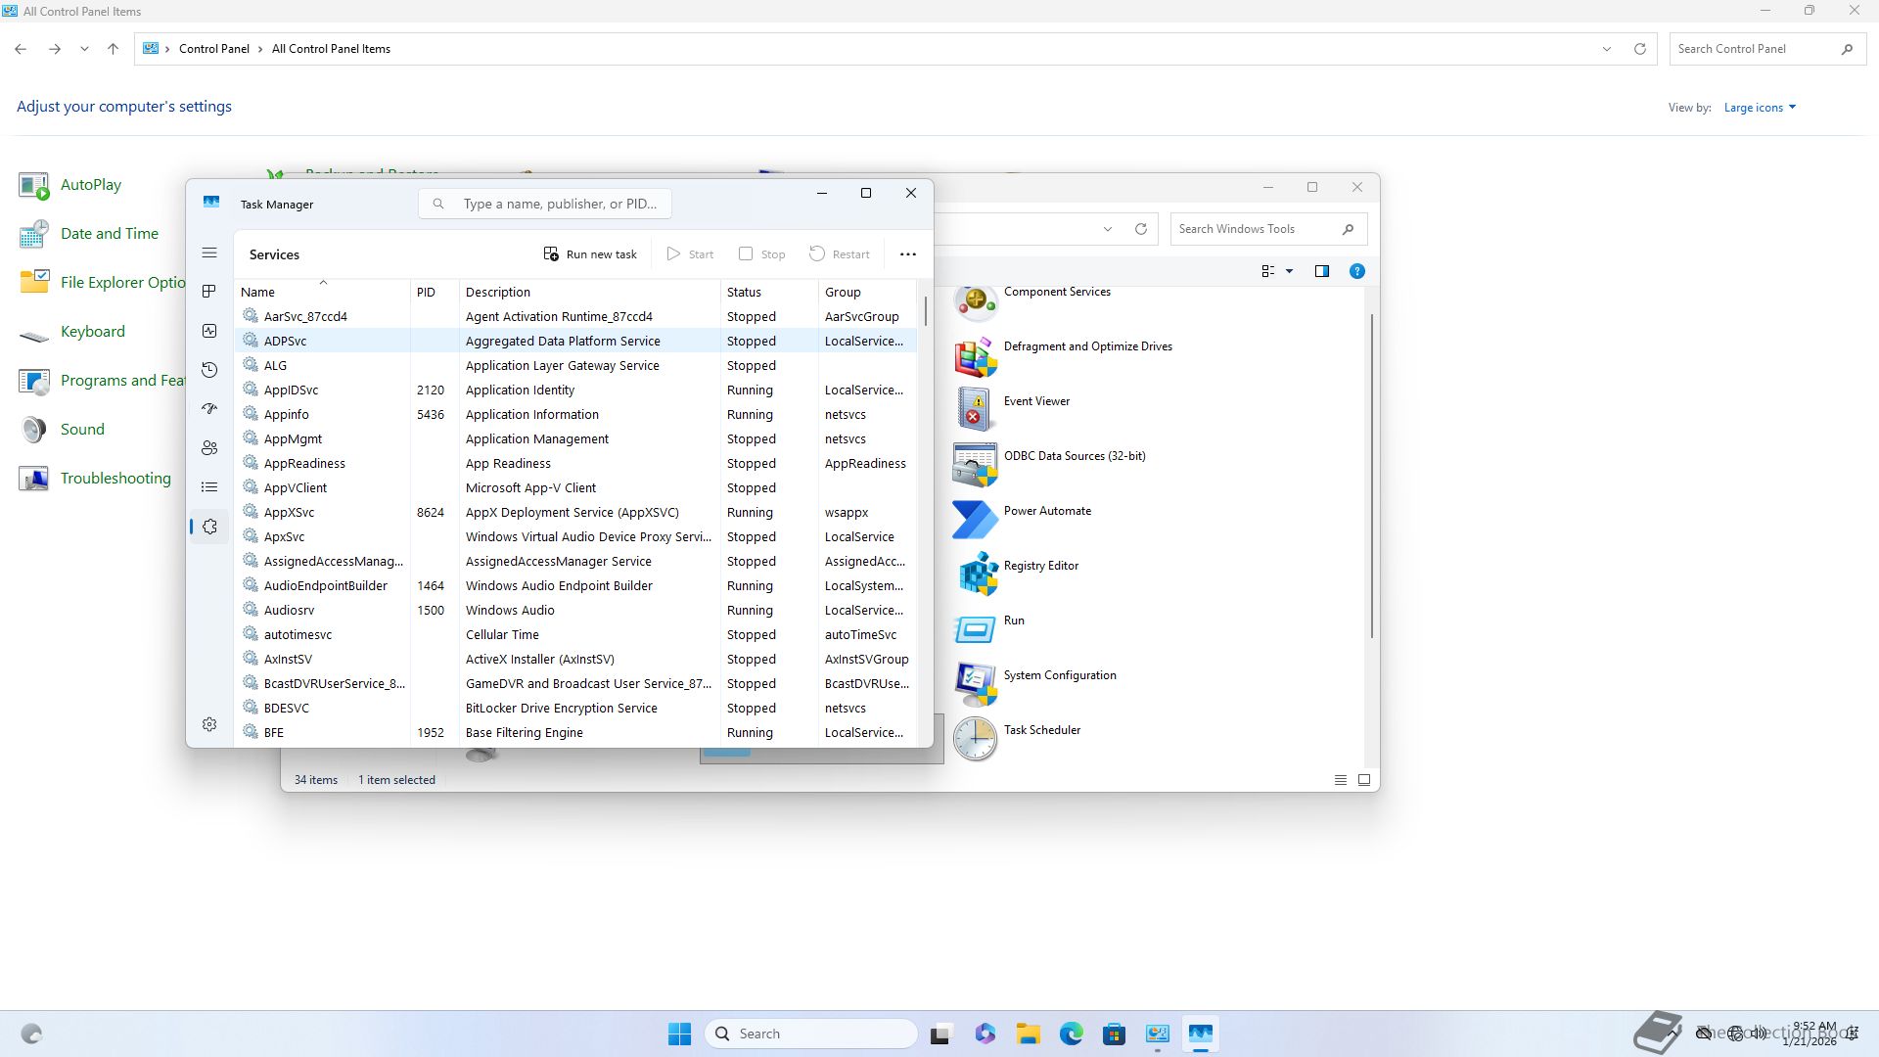
Task: Open Task Manager settings gear
Action: (209, 724)
